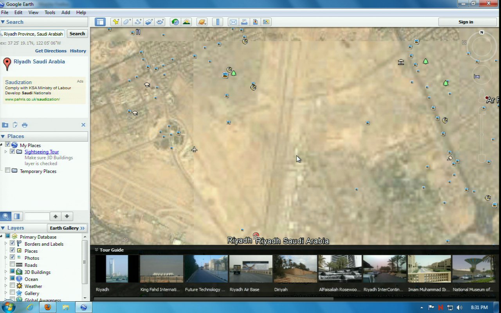Check the Weather layer checkbox
The image size is (501, 313).
[13, 286]
